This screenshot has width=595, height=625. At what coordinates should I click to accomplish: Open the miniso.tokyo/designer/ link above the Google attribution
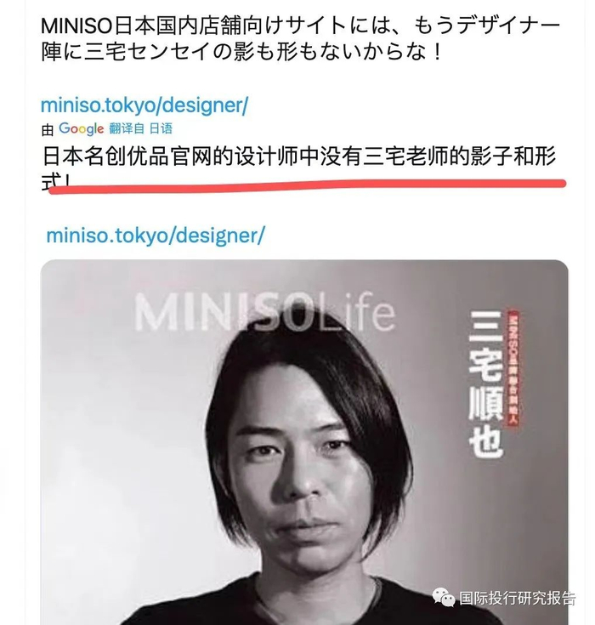[144, 105]
